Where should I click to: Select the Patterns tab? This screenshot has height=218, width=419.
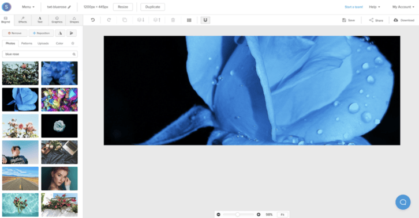click(x=27, y=43)
